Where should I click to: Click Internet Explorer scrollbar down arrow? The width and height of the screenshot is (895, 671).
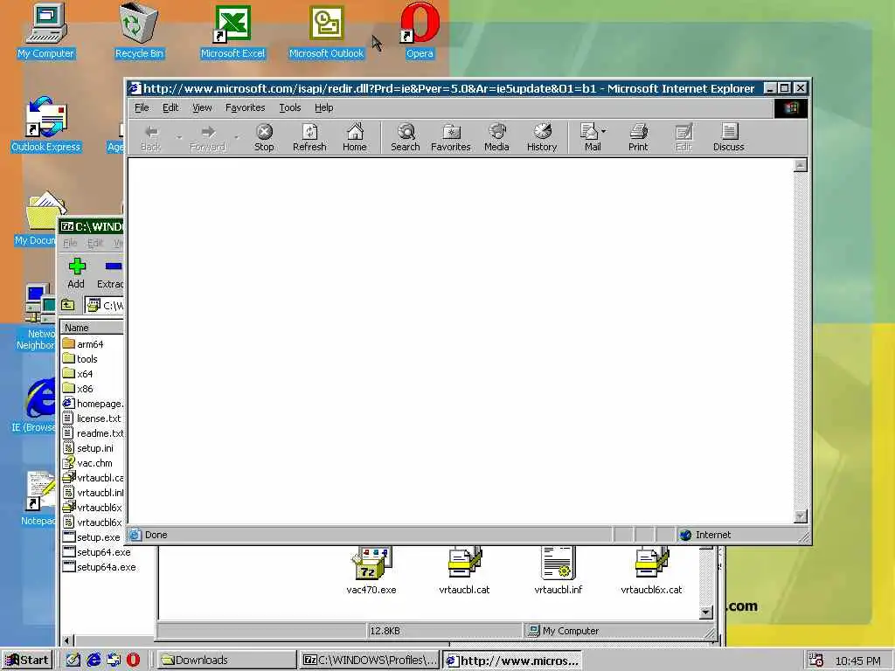(801, 515)
